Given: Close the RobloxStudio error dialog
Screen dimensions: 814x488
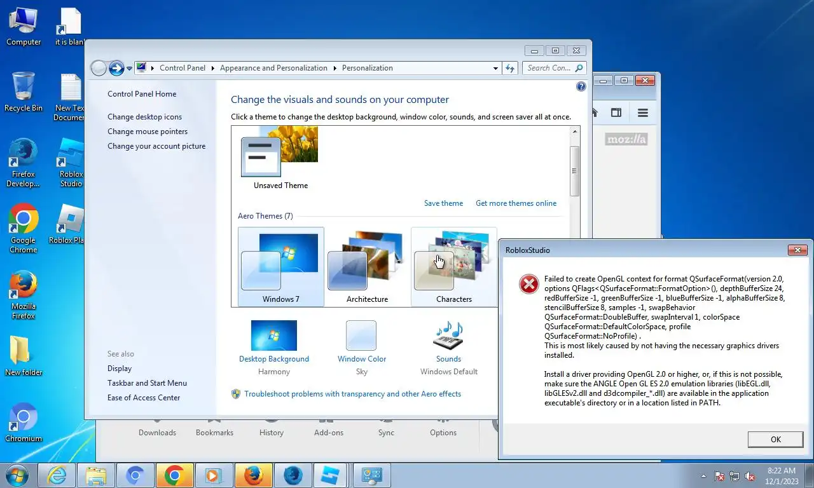Looking at the screenshot, I should [797, 250].
